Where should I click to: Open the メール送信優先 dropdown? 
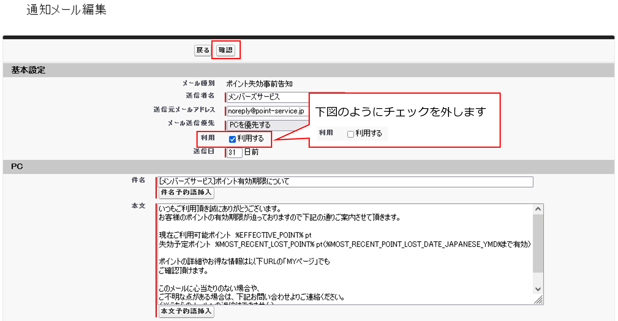coord(267,125)
